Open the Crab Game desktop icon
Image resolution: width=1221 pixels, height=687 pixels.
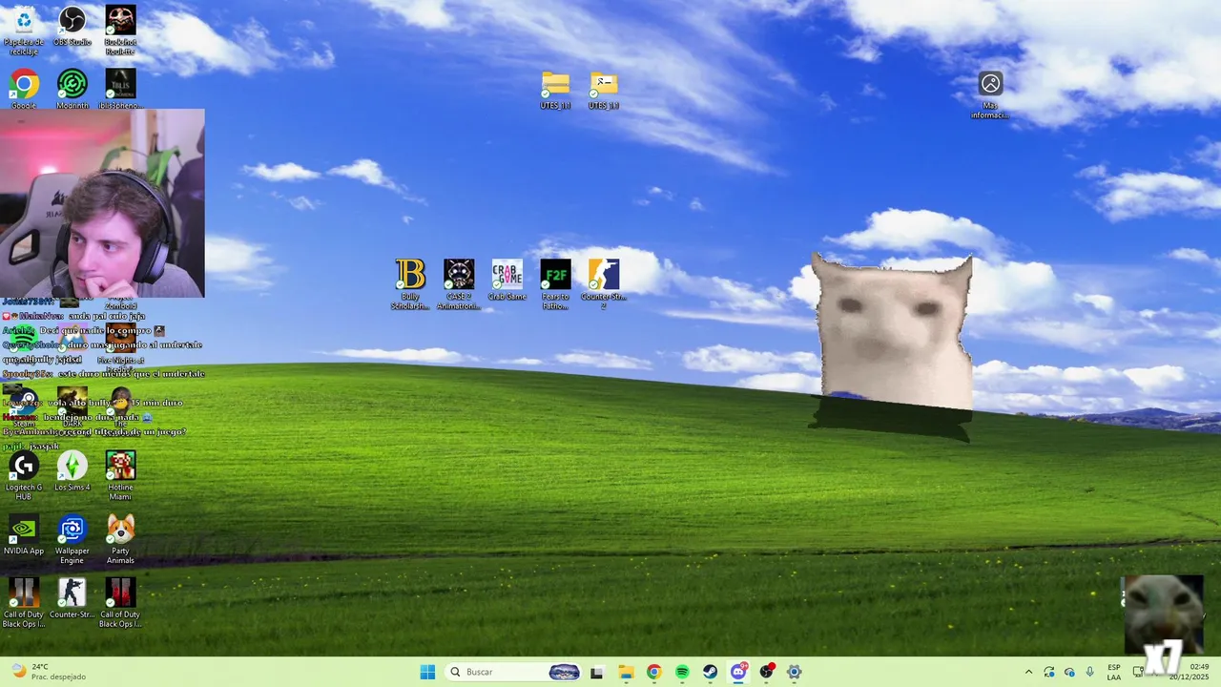pyautogui.click(x=507, y=280)
